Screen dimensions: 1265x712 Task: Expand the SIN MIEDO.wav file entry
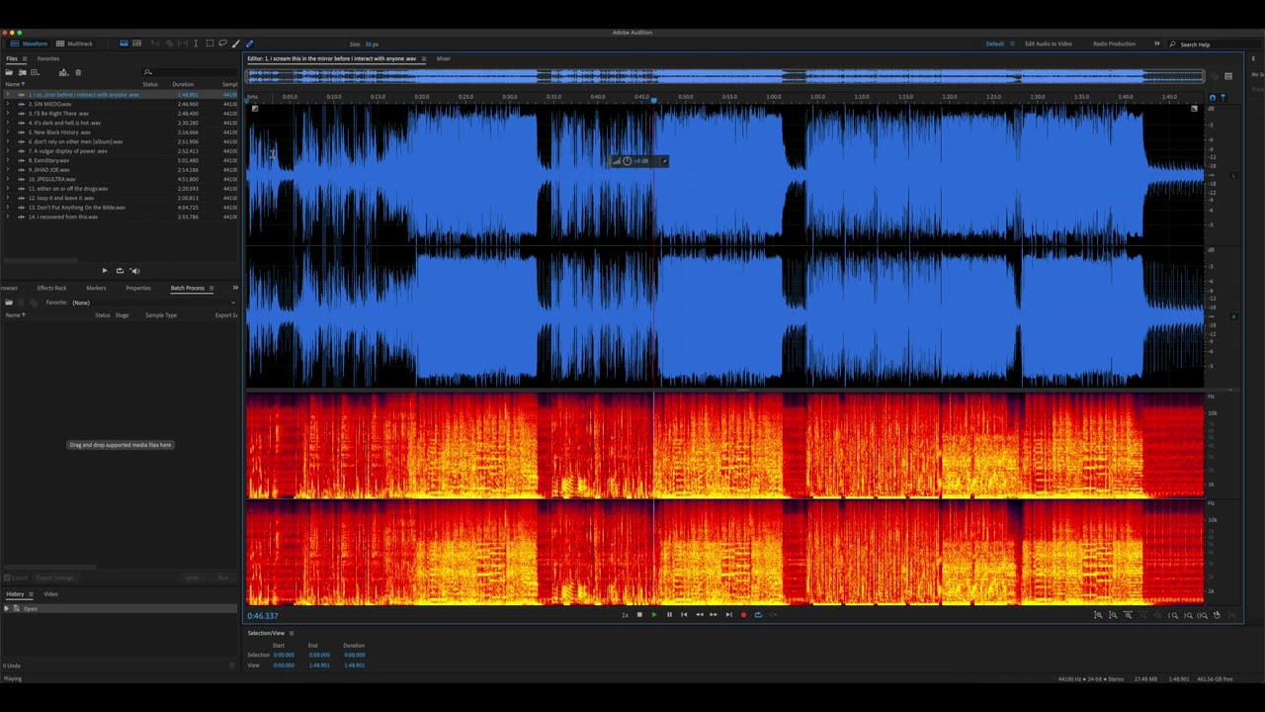pyautogui.click(x=7, y=104)
